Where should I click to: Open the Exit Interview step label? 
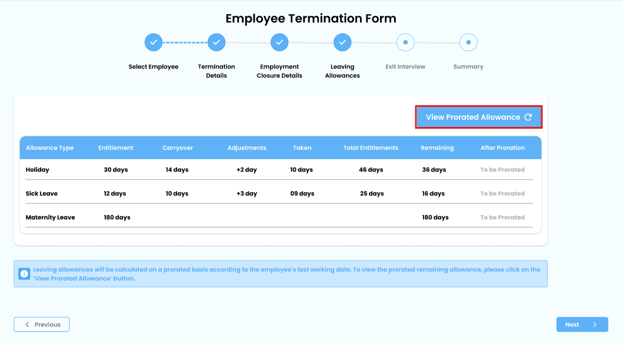click(x=405, y=67)
